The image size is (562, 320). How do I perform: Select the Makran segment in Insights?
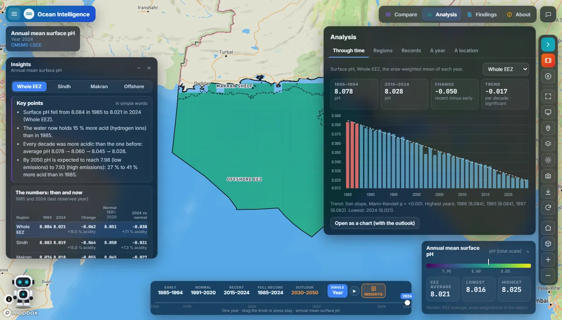point(99,87)
